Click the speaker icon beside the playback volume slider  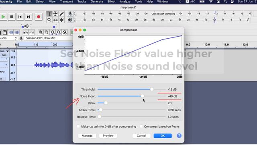pos(27,26)
